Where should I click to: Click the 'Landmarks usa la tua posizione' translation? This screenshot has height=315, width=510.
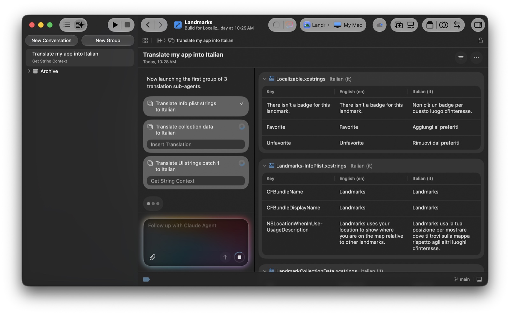coord(444,236)
